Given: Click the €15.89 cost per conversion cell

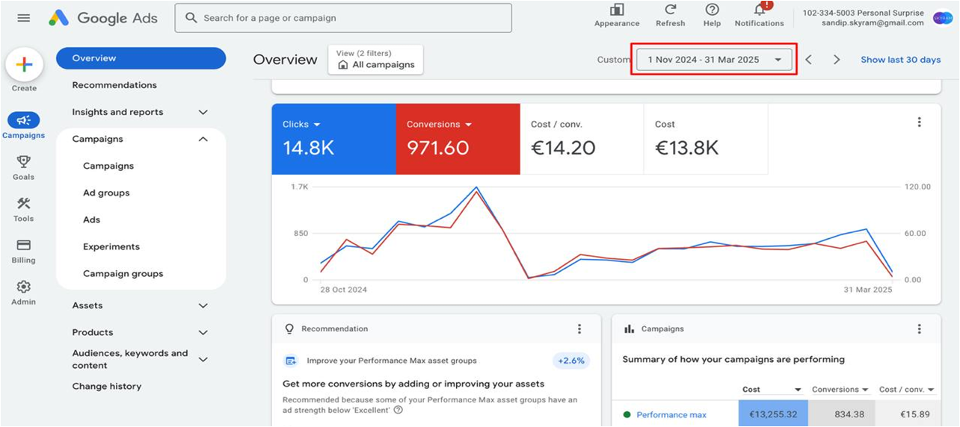Looking at the screenshot, I should (x=908, y=414).
